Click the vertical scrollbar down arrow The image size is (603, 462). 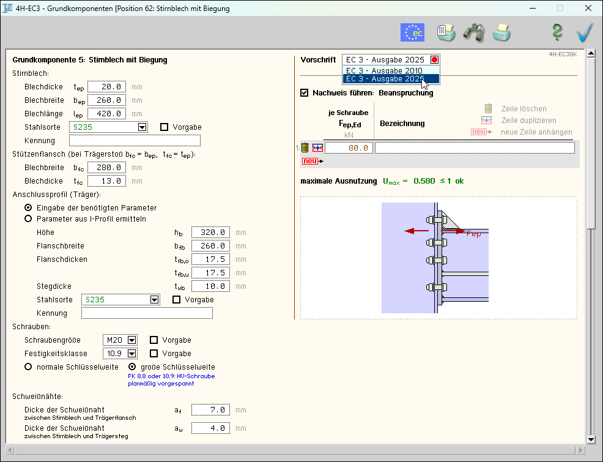click(591, 439)
